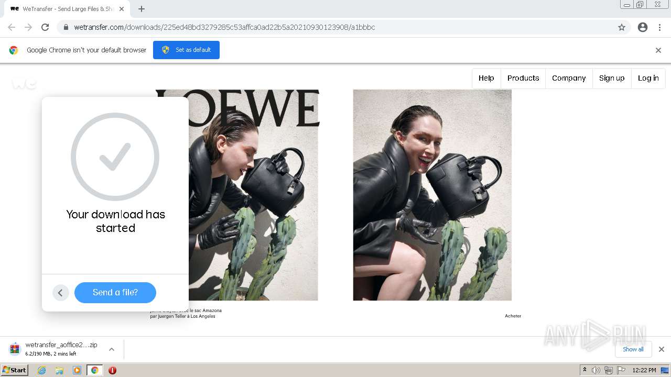Click Show all downloads
Image resolution: width=671 pixels, height=377 pixels.
click(633, 349)
